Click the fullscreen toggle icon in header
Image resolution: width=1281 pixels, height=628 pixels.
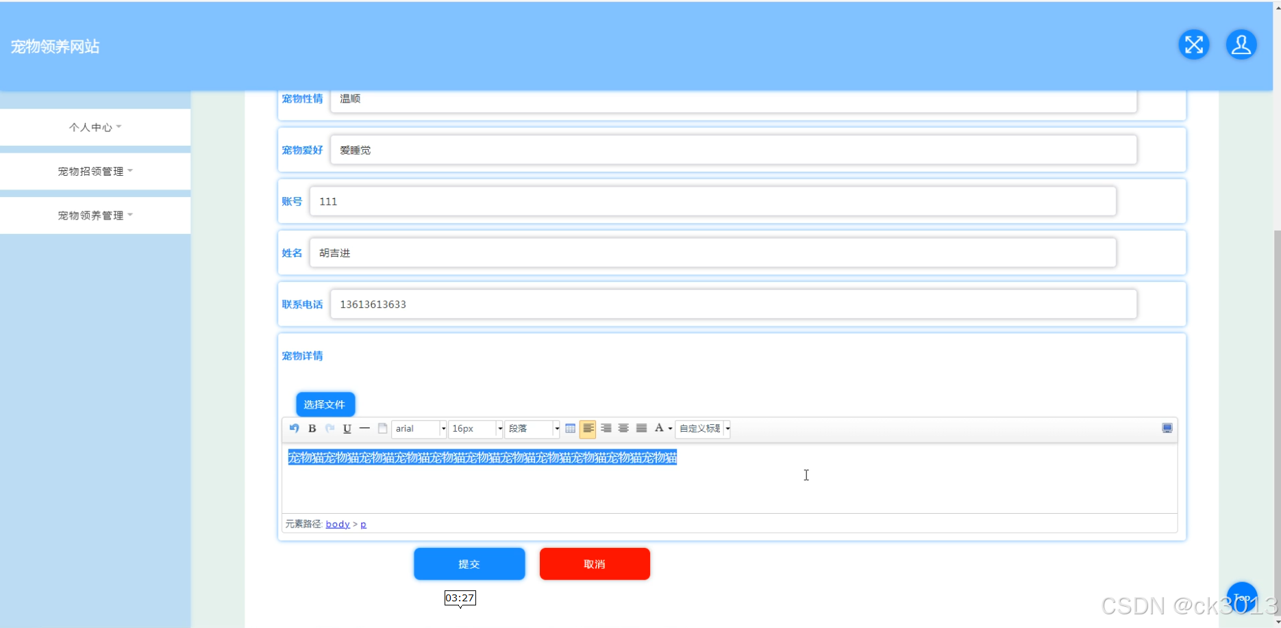[1194, 45]
